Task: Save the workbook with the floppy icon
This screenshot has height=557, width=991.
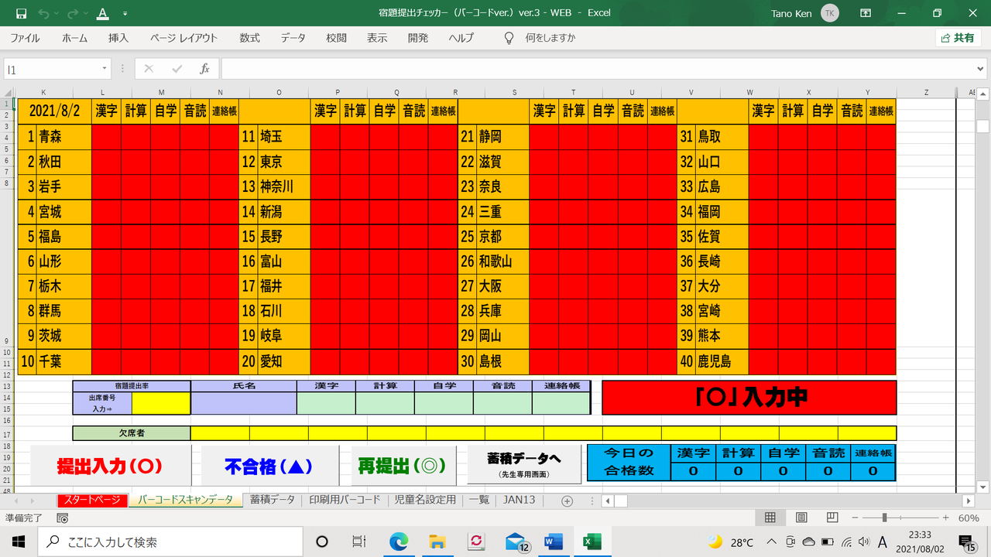Action: pyautogui.click(x=21, y=13)
